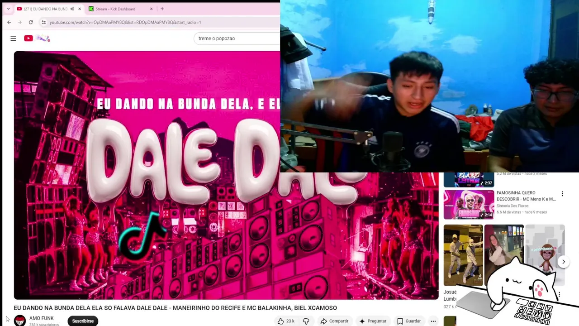This screenshot has height=326, width=579.
Task: Open the second Shorts thumbnail with woman
Action: [504, 255]
